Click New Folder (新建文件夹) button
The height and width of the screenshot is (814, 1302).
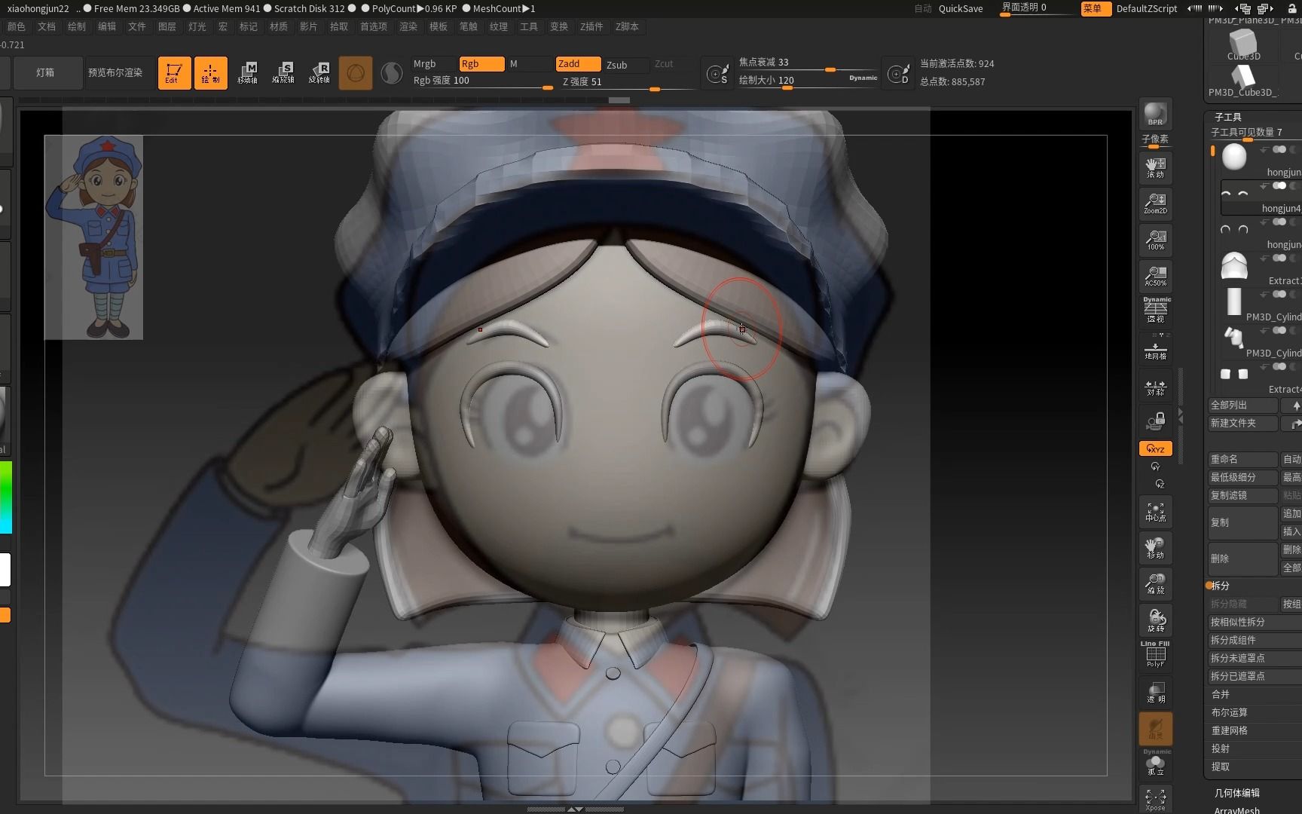(x=1243, y=424)
